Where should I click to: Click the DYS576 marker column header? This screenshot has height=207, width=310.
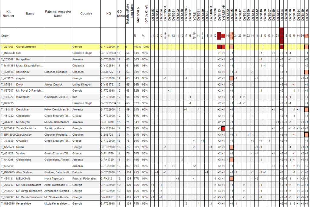coord(307,14)
